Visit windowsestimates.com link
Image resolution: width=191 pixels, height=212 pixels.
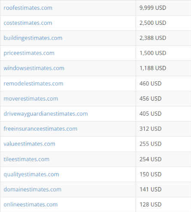[34, 68]
